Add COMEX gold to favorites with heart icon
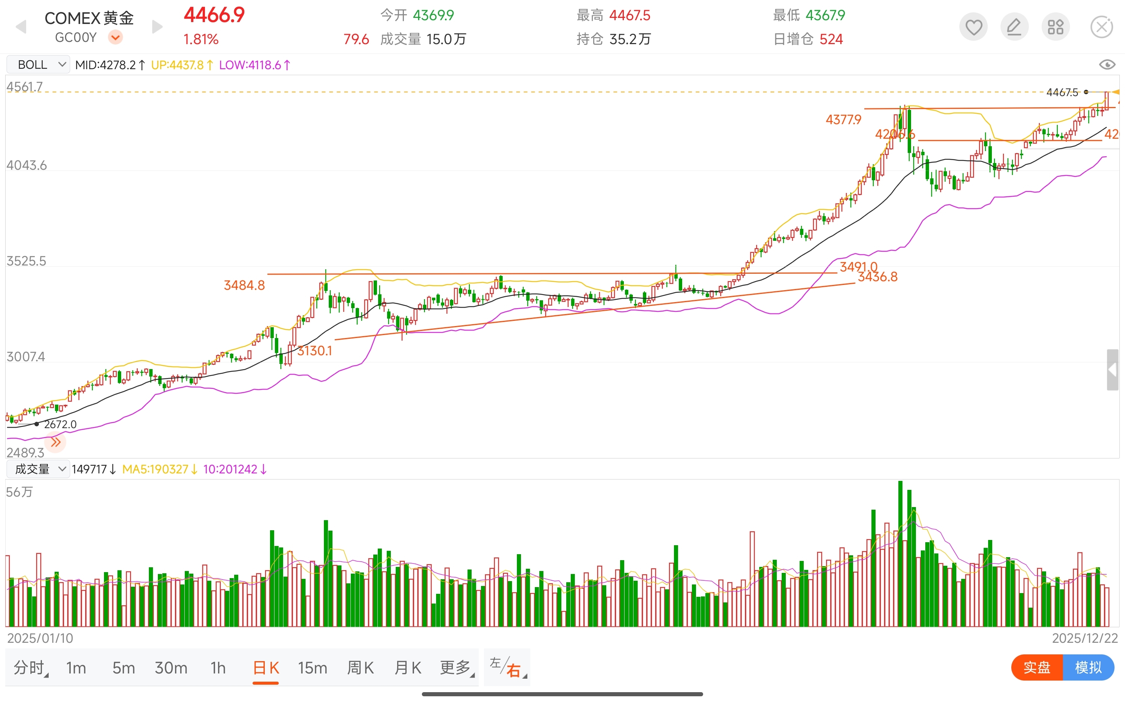Viewport: 1125px width, 703px height. point(973,27)
